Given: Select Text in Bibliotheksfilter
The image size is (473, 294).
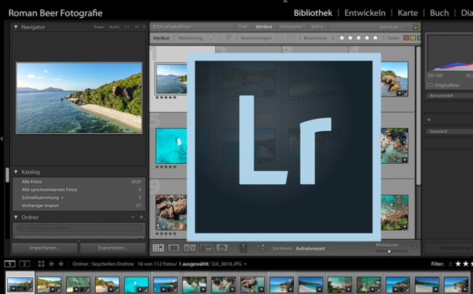Looking at the screenshot, I should pyautogui.click(x=243, y=27).
